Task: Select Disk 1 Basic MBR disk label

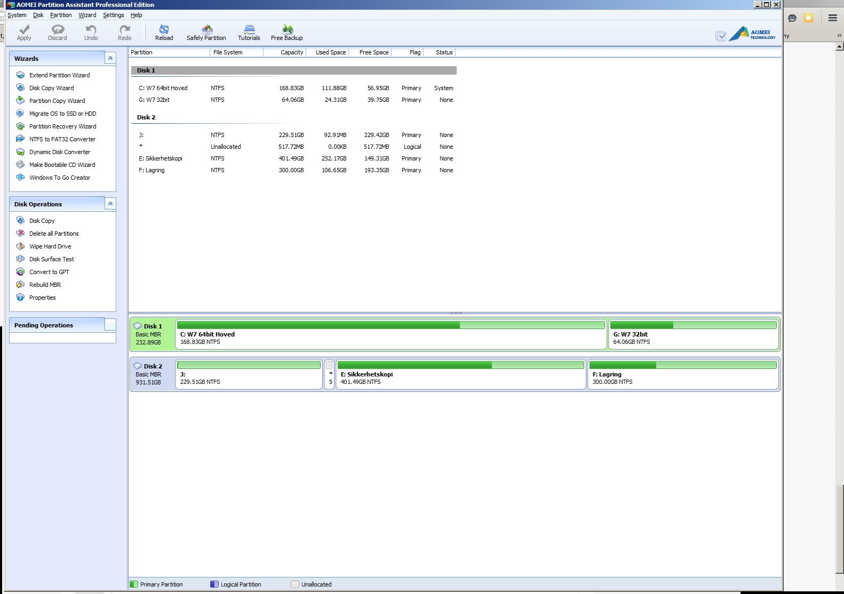Action: click(153, 334)
